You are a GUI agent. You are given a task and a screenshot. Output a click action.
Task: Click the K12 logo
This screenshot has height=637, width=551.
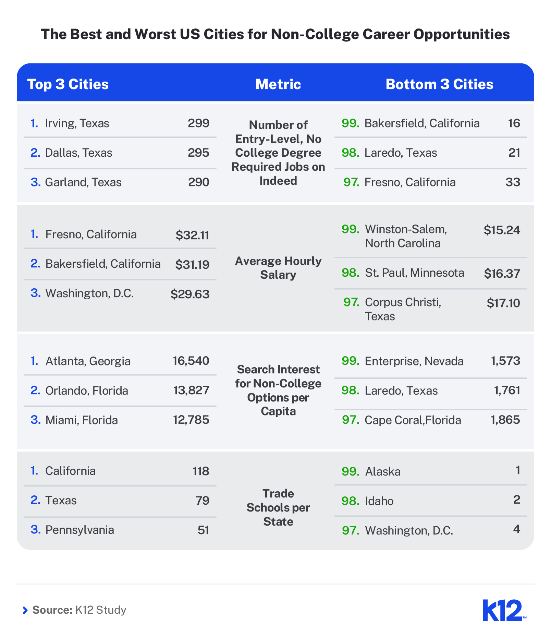click(504, 610)
